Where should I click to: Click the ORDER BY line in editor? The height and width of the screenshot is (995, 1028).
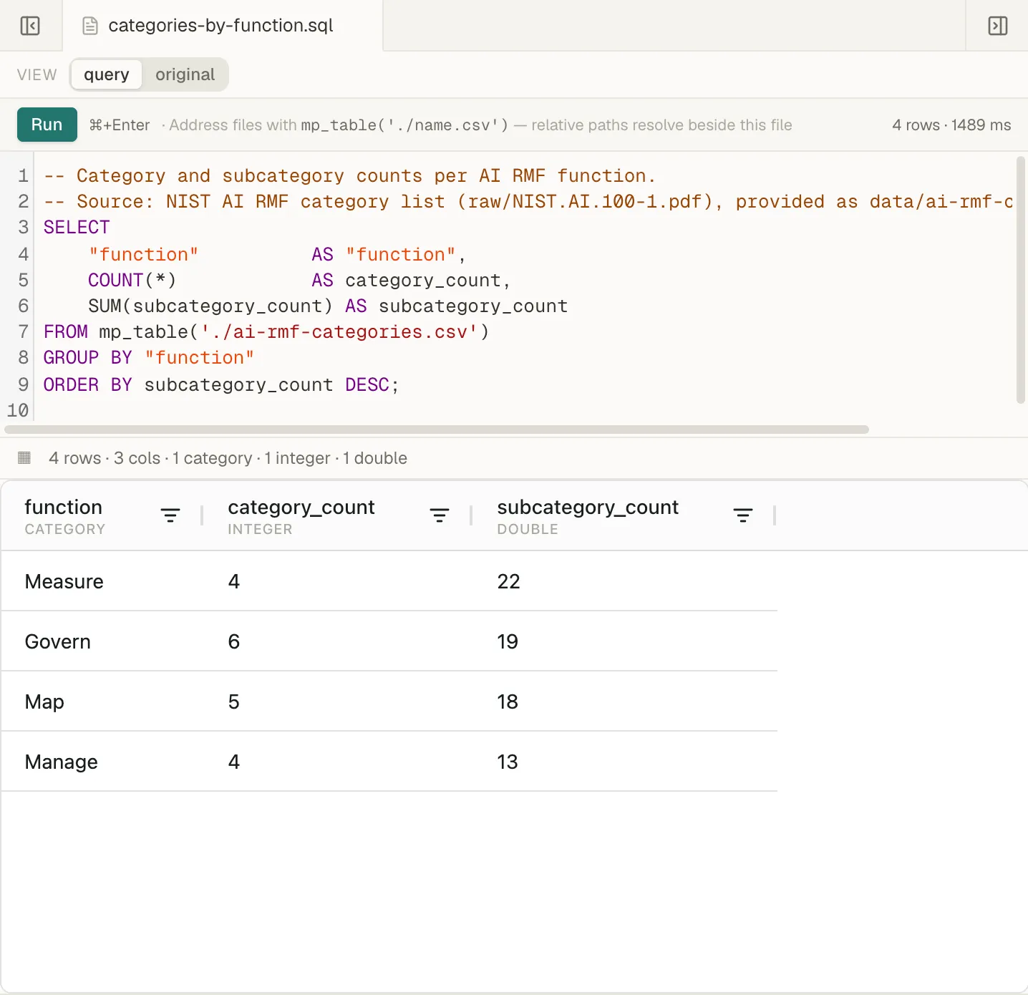coord(221,385)
